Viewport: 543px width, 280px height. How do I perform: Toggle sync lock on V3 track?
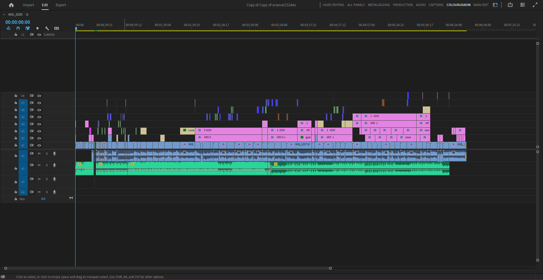(32, 131)
